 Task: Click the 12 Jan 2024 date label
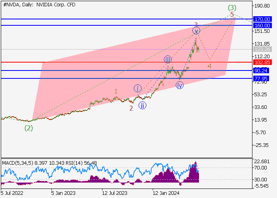[x=166, y=193]
